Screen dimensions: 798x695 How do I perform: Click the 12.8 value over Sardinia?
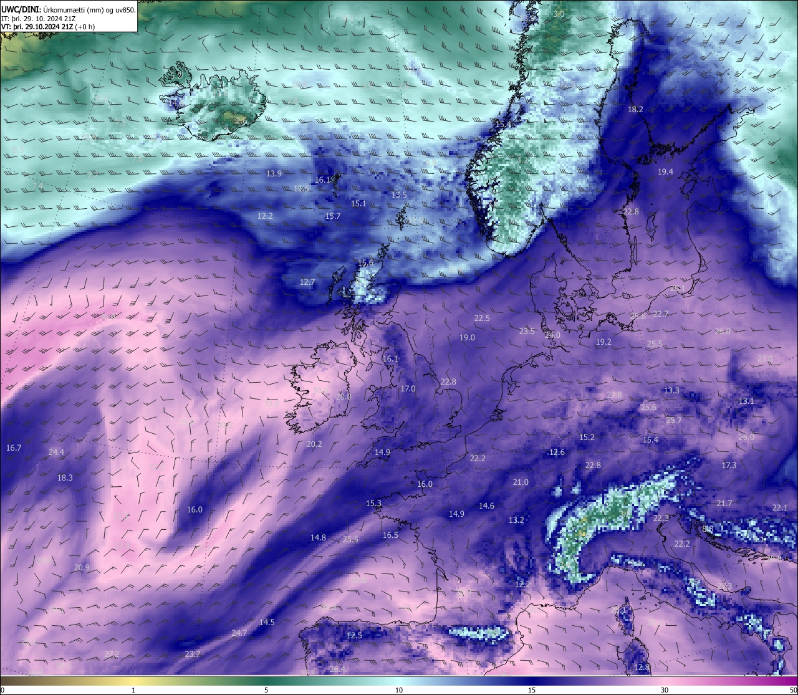point(642,667)
